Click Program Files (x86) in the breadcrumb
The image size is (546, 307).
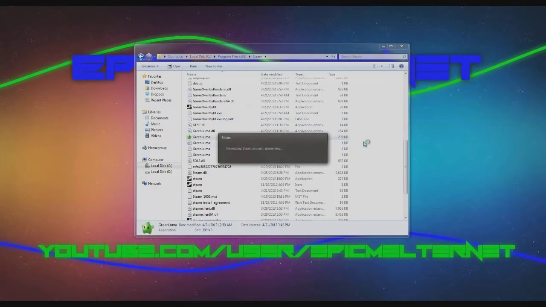coord(232,56)
